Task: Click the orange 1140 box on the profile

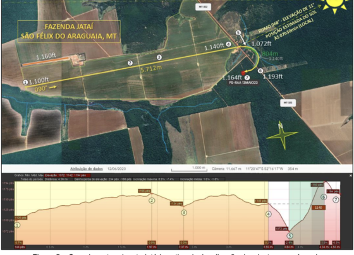Action: tap(319, 208)
